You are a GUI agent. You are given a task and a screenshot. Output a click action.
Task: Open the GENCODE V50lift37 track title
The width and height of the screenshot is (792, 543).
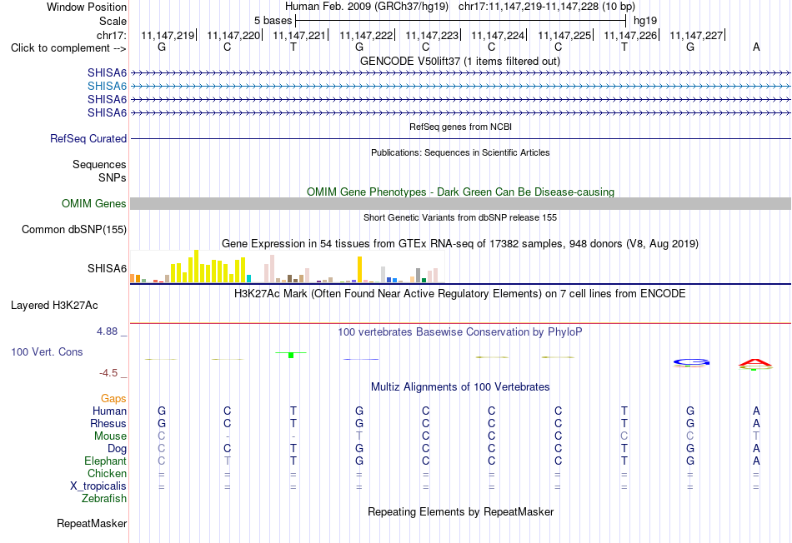[x=459, y=62]
